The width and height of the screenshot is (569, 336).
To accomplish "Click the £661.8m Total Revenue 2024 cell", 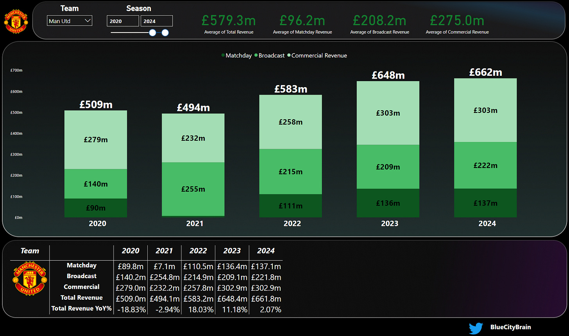I will pyautogui.click(x=266, y=299).
